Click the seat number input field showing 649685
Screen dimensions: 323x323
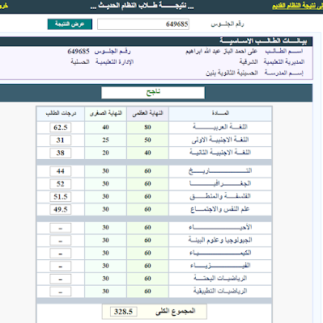coord(143,24)
